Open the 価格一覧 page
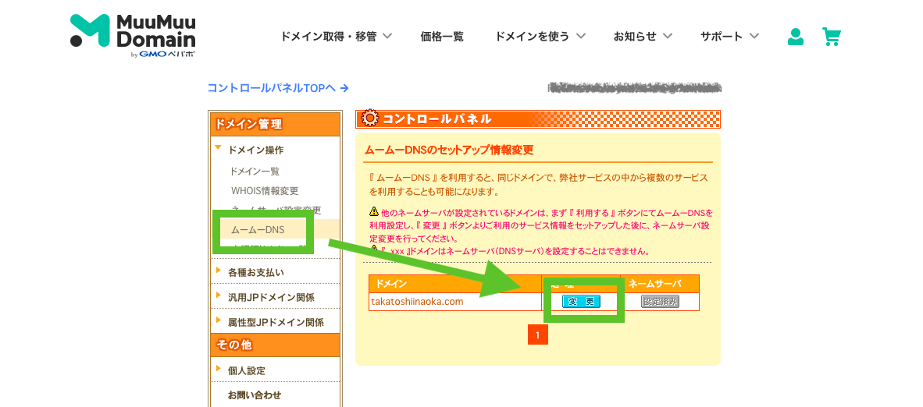Viewport: 923px width, 407px height. [x=442, y=37]
